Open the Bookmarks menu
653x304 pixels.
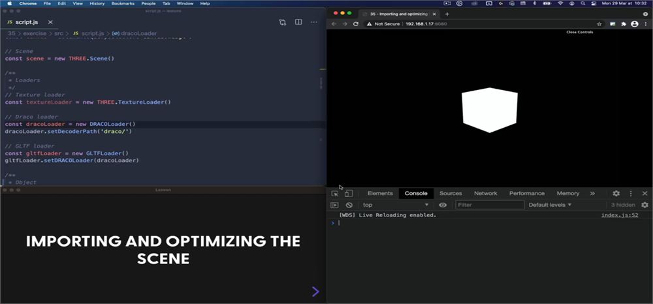point(123,3)
